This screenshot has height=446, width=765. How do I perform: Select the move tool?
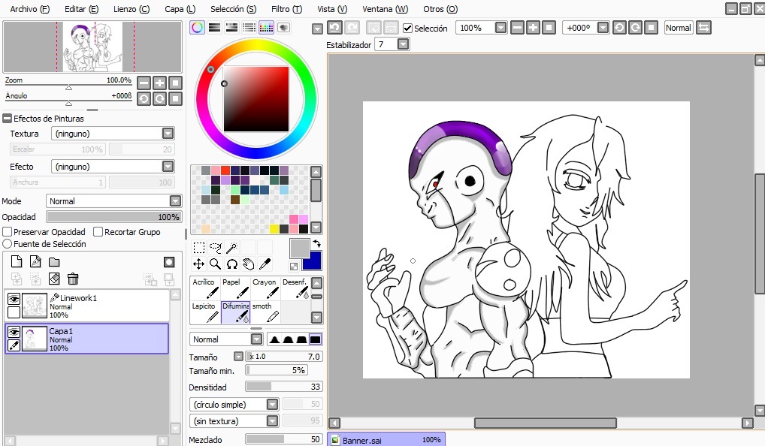coord(198,264)
